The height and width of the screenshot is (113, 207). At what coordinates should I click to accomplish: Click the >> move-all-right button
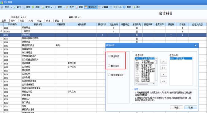[x=164, y=68]
